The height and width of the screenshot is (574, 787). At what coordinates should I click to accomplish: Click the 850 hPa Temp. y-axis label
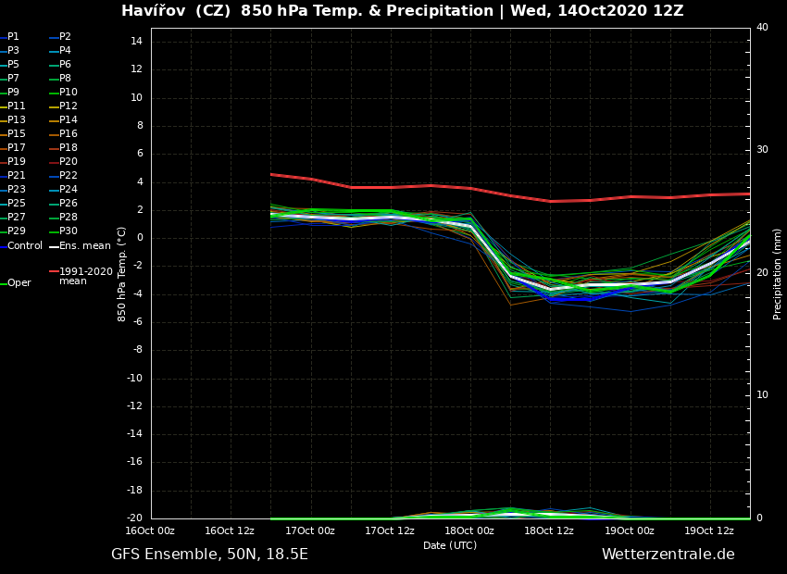point(122,273)
